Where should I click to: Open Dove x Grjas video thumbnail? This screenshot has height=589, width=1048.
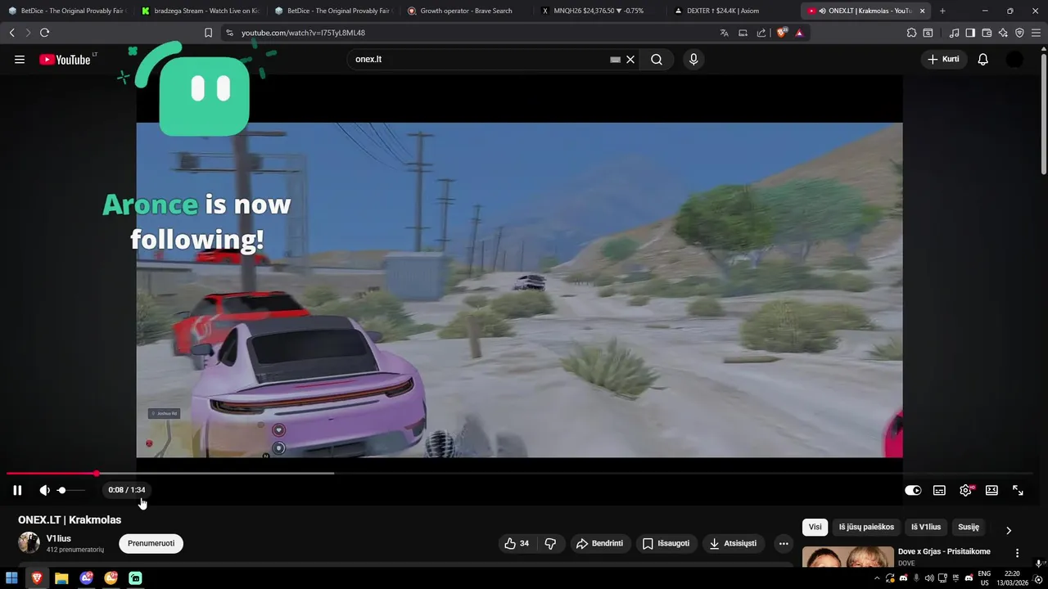[848, 557]
